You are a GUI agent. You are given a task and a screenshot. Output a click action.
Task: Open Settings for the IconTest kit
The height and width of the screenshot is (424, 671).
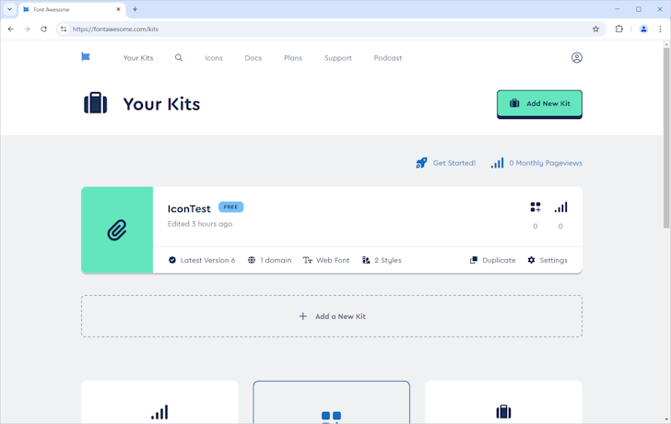[547, 260]
